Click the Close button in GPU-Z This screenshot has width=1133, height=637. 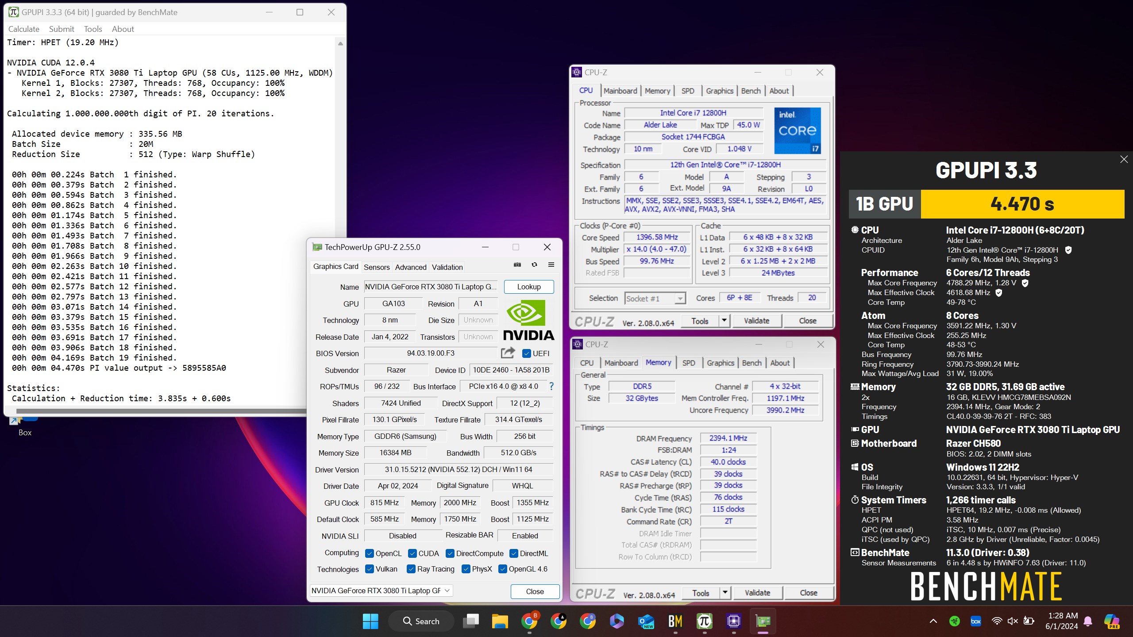click(x=535, y=591)
